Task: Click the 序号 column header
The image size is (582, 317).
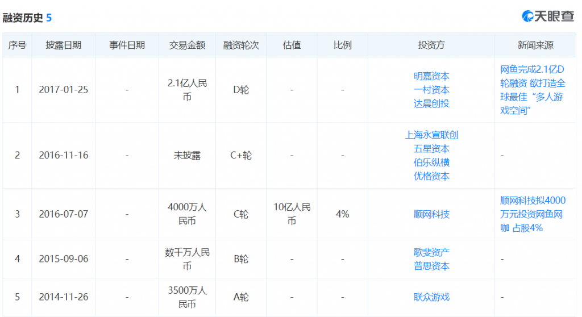Action: [x=17, y=45]
